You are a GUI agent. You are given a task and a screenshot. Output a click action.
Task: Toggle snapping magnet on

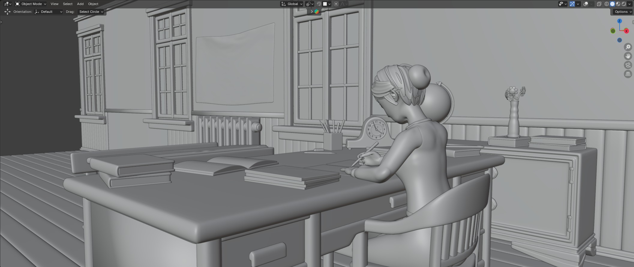coord(319,4)
